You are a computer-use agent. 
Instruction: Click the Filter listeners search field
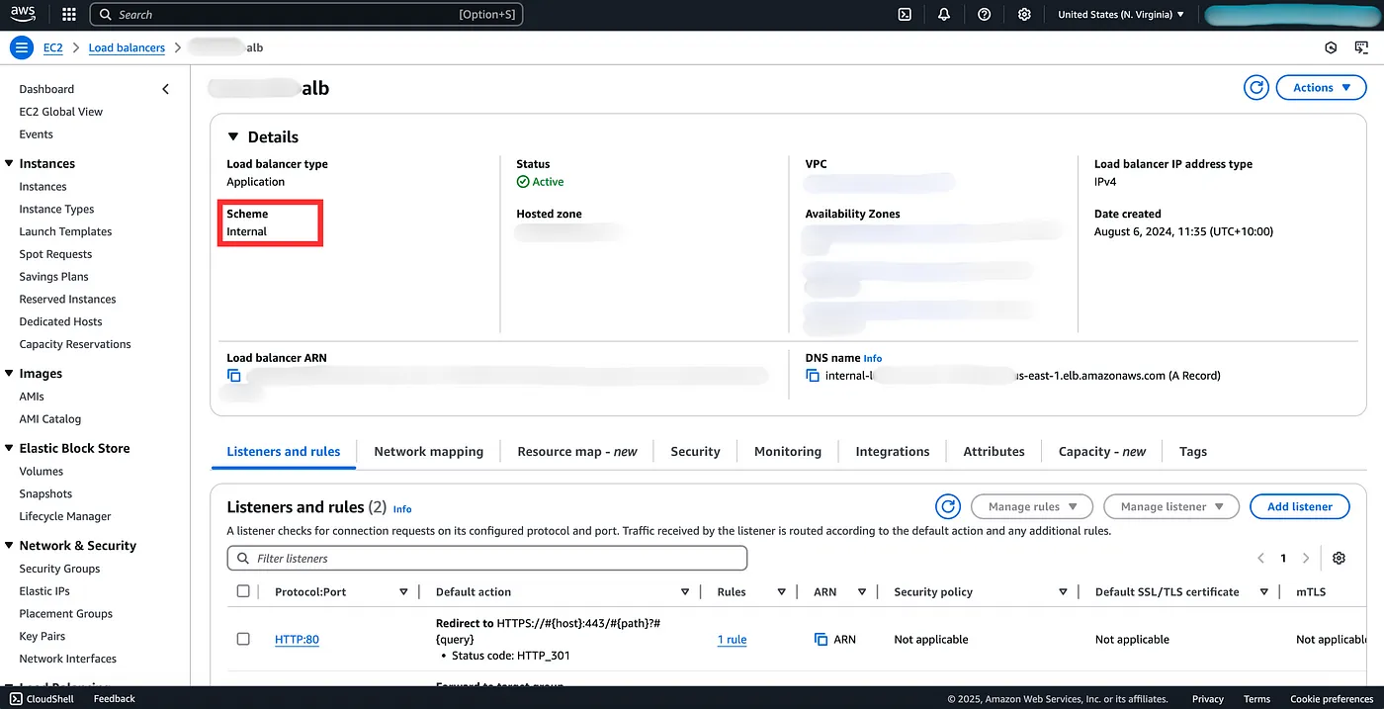point(487,559)
